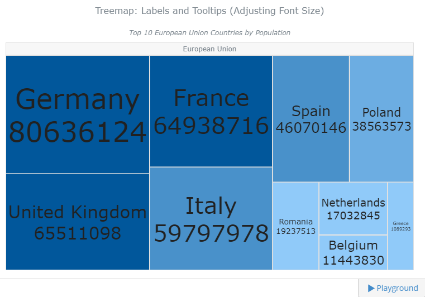Open the Playground link
Screen dimensions: 425x297
[x=393, y=288]
